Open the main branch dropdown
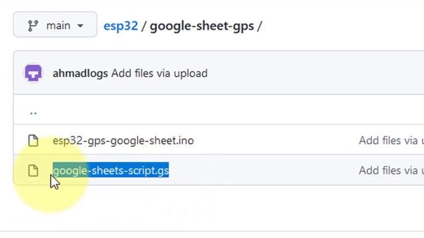The width and height of the screenshot is (424, 238). tap(55, 24)
